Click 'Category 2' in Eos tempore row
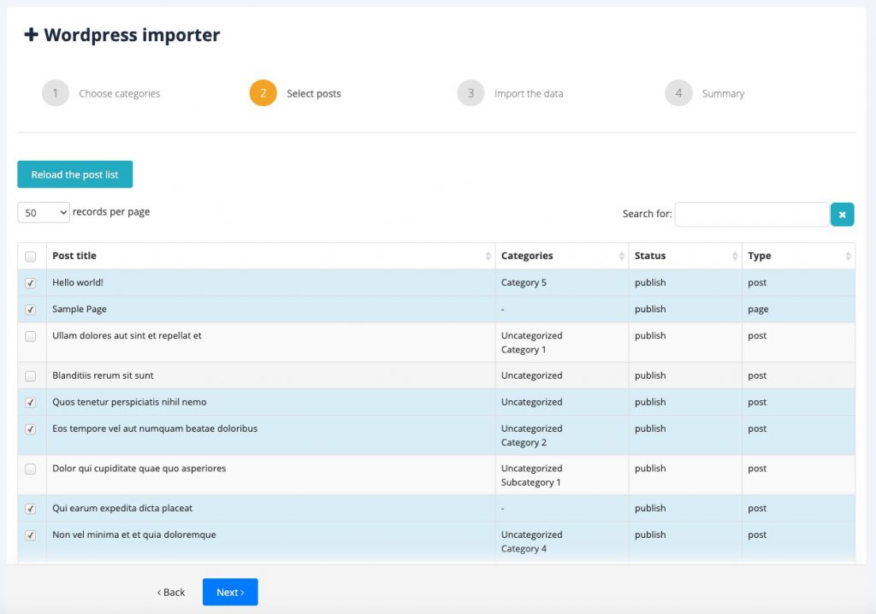 tap(524, 442)
